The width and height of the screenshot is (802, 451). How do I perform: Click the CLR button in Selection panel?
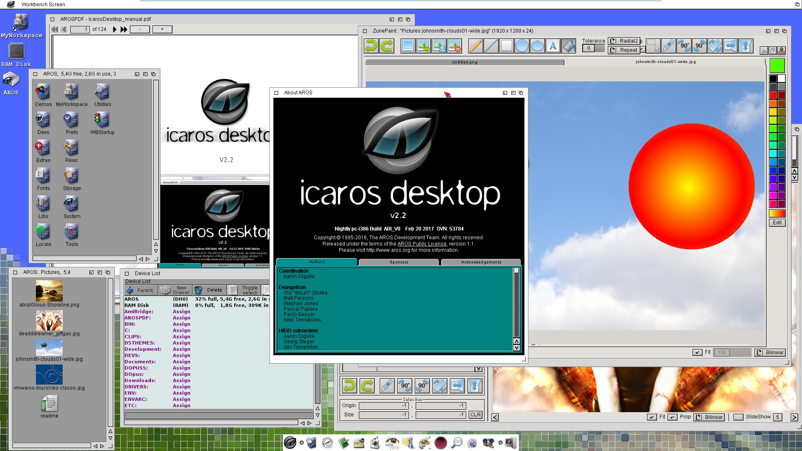475,415
